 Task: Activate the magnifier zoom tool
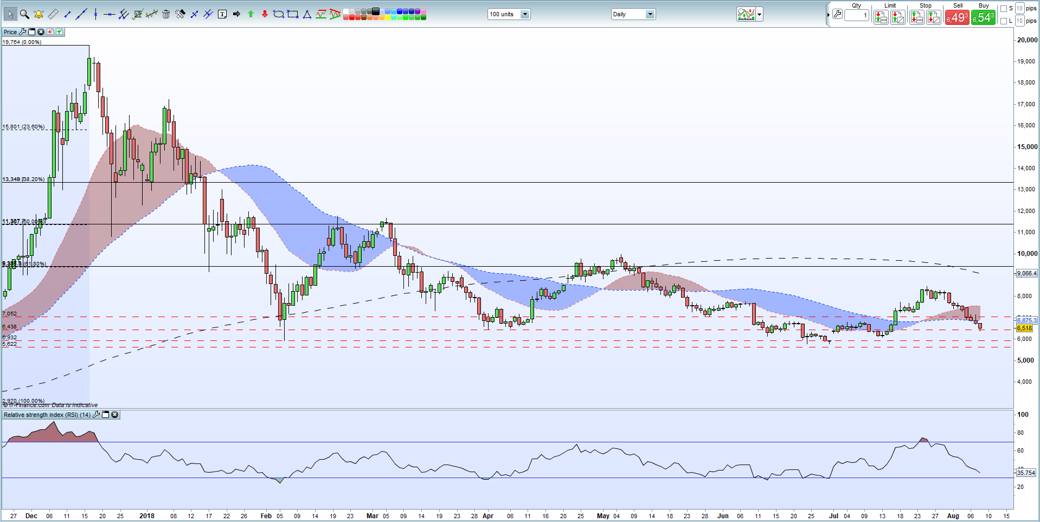pyautogui.click(x=24, y=14)
